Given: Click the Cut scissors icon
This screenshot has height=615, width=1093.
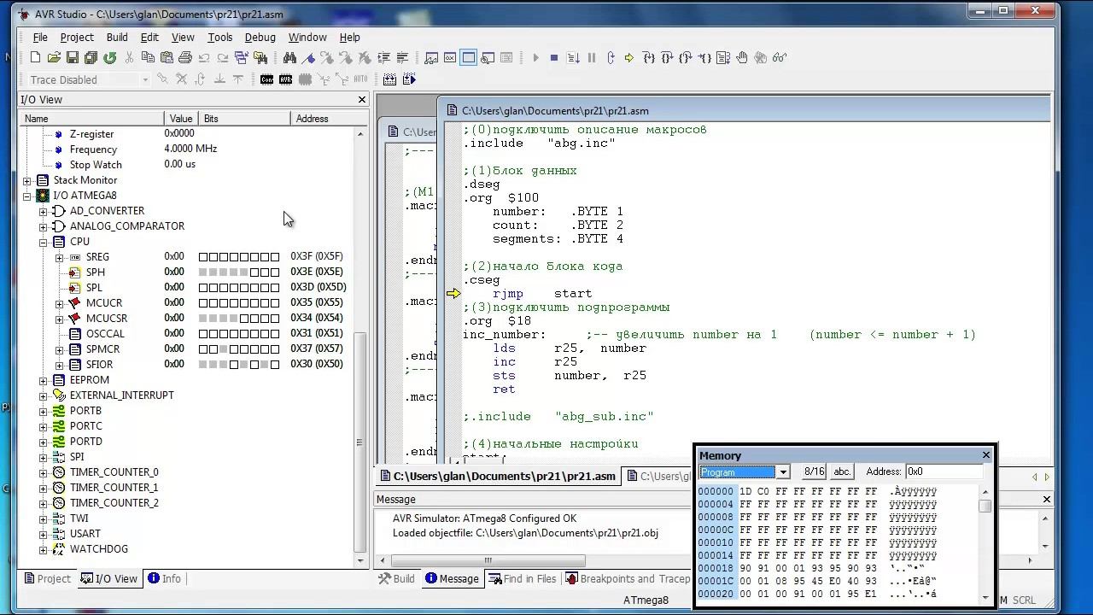Looking at the screenshot, I should [x=129, y=57].
